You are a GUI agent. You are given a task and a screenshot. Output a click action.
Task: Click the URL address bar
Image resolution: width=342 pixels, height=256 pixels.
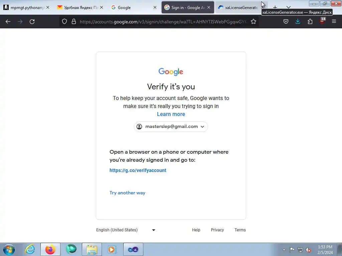164,22
